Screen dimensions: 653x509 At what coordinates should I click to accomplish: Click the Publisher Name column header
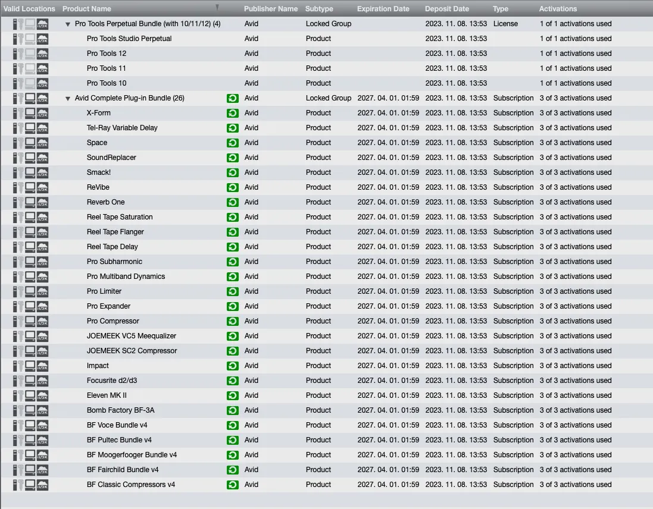coord(270,9)
